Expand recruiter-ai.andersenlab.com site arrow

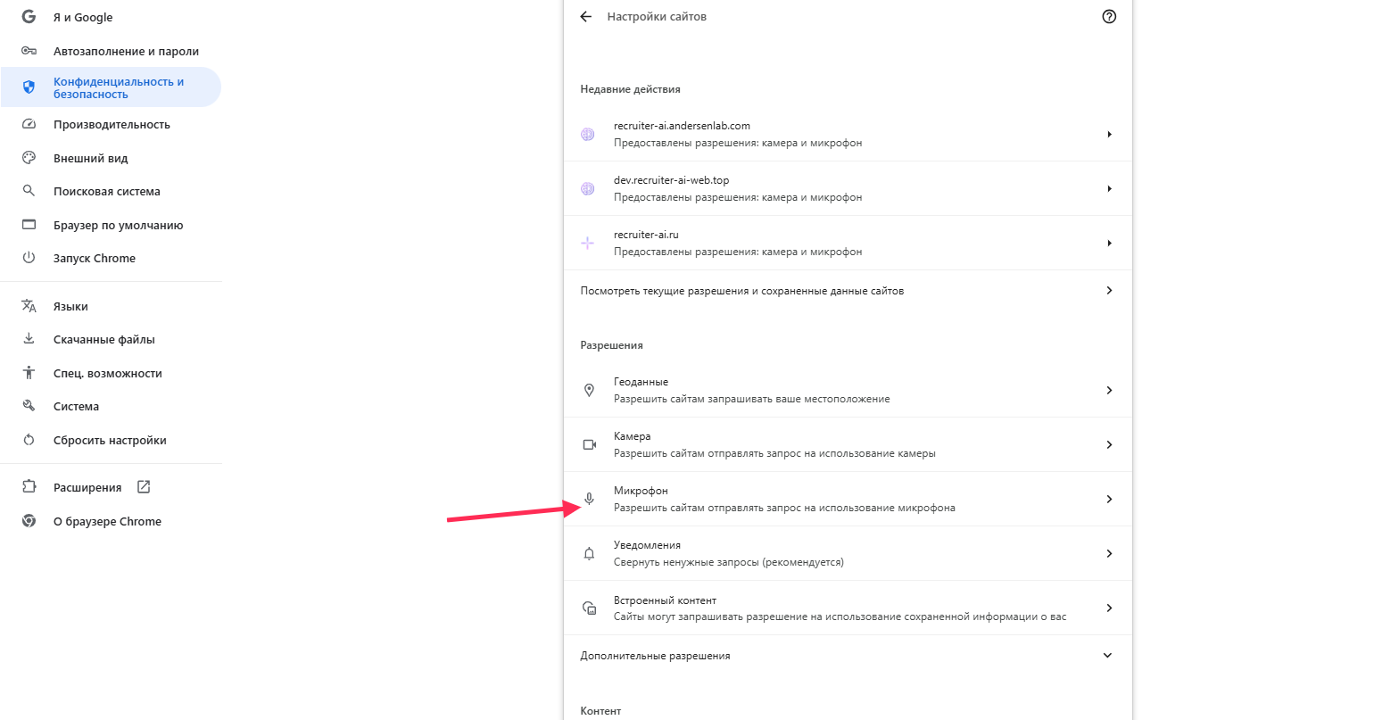click(1109, 135)
